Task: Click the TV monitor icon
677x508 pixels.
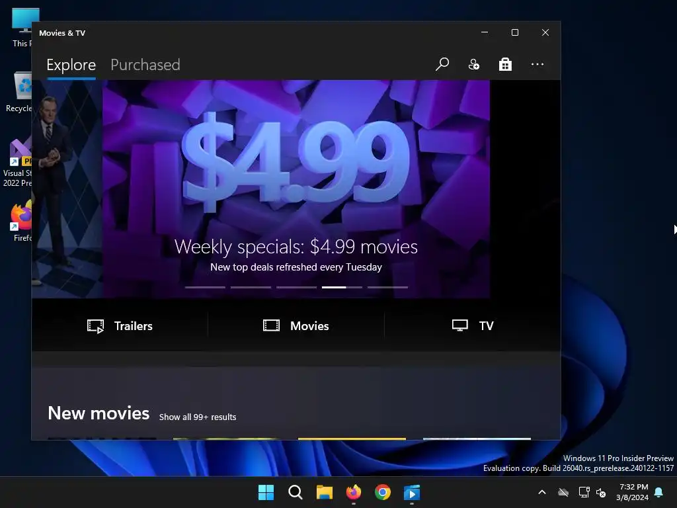Action: pos(460,325)
